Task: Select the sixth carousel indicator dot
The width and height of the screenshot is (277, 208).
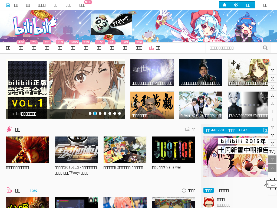Action: pyautogui.click(x=115, y=113)
